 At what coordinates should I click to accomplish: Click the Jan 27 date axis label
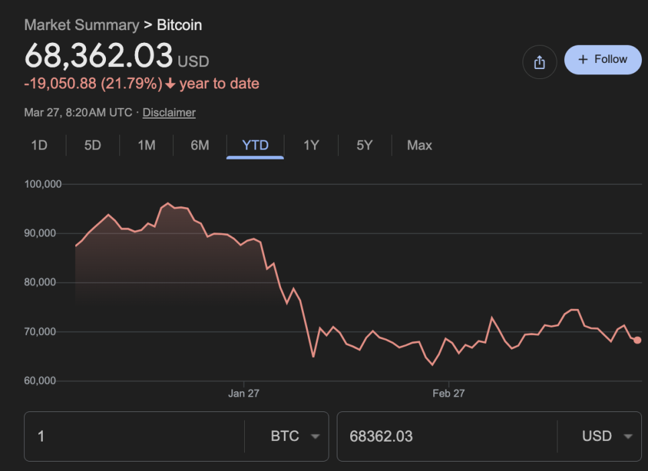pos(244,394)
